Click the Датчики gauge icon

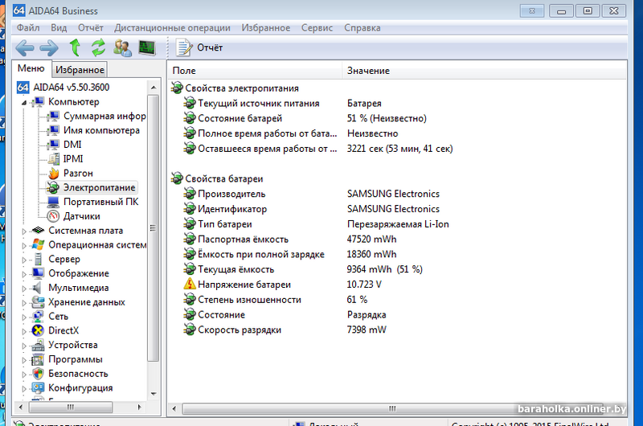click(53, 216)
